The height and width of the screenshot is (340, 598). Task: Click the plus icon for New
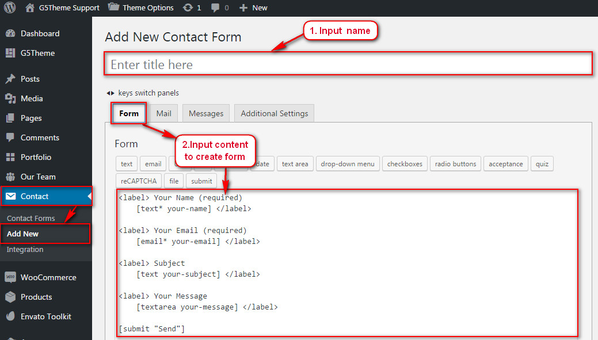point(243,7)
